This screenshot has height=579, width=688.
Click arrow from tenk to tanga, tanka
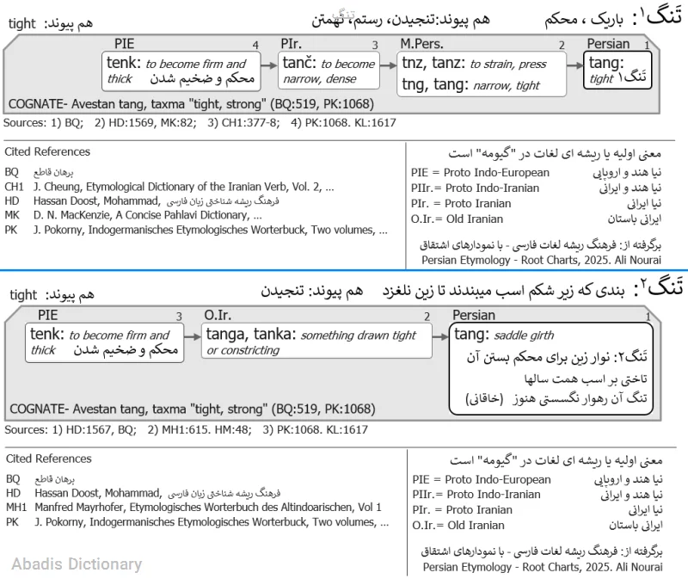tap(192, 336)
